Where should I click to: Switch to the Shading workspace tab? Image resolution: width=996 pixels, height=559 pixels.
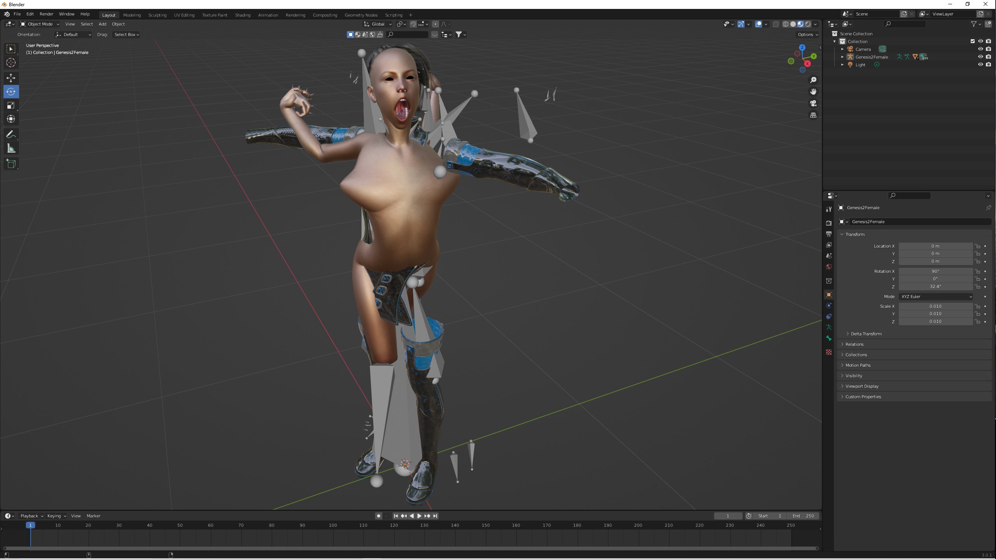pos(243,15)
